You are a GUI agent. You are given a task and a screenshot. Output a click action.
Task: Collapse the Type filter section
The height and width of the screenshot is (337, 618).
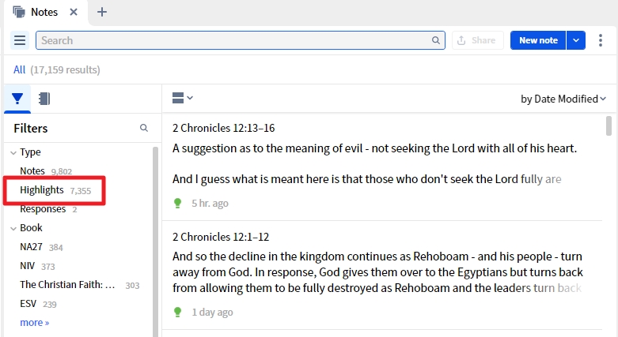pos(13,152)
